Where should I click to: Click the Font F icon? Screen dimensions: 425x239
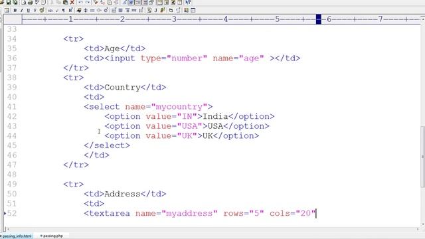click(35, 11)
